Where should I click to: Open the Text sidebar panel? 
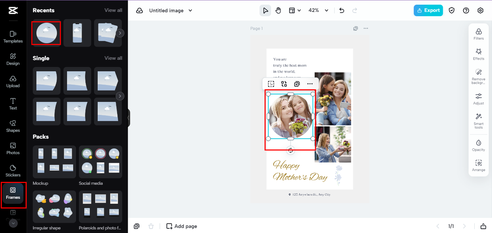pos(13,103)
